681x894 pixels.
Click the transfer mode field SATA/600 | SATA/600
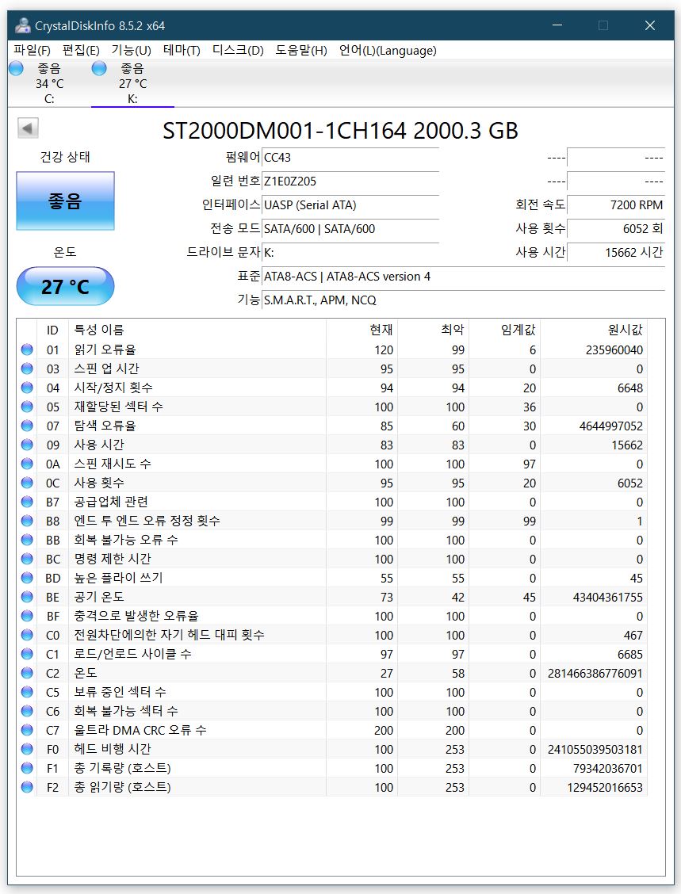coord(350,228)
